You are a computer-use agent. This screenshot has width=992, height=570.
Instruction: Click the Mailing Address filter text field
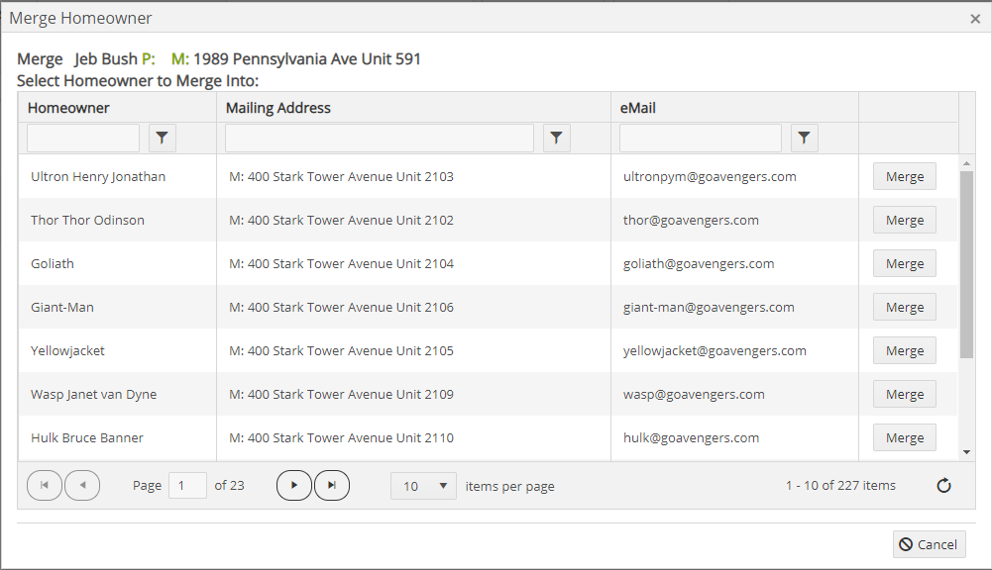(x=380, y=139)
